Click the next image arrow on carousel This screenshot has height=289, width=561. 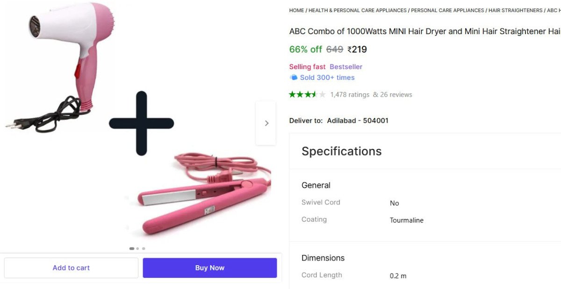click(x=266, y=123)
